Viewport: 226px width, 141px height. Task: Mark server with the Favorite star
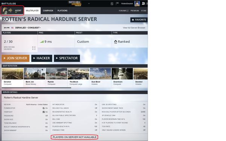coord(139,20)
